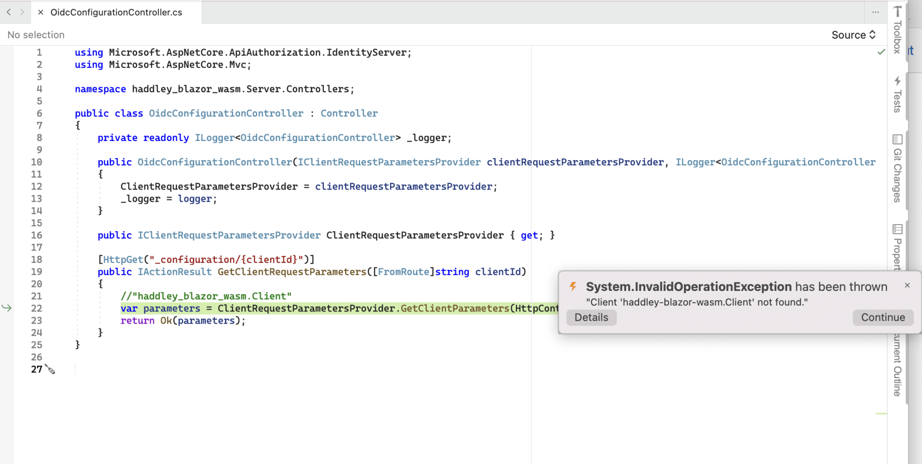The height and width of the screenshot is (464, 922).
Task: Open the Source view dropdown
Action: [853, 35]
